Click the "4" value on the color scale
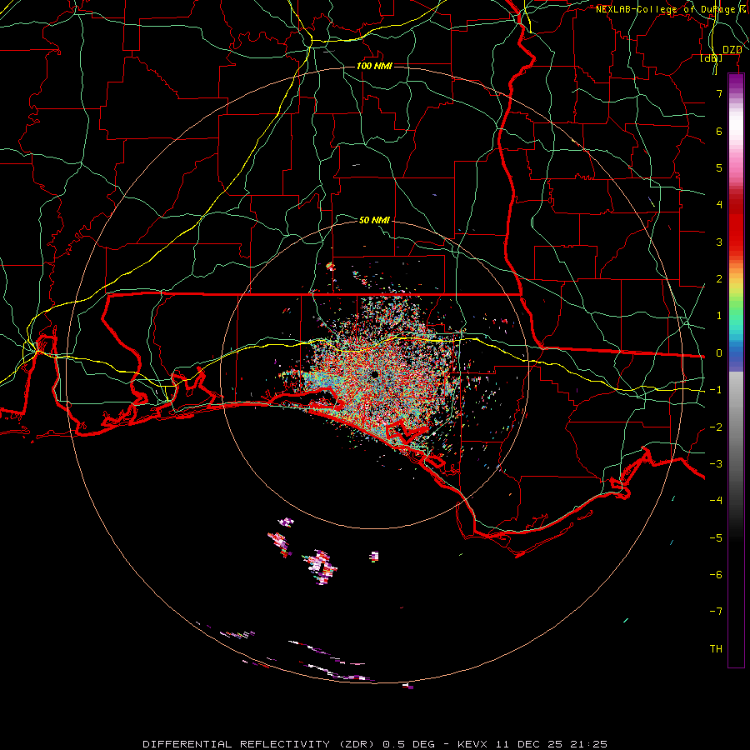 [x=719, y=205]
